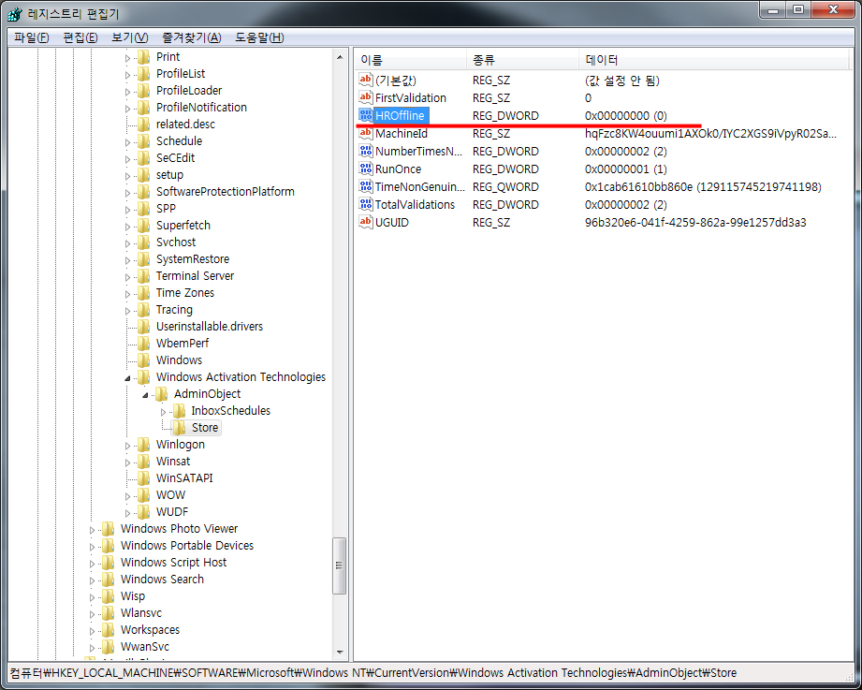Screen dimensions: 862x690
Task: Click the WbemPerf folder icon
Action: (x=143, y=344)
